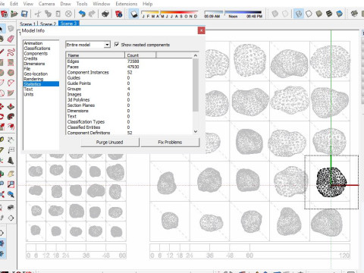
Task: Click the Print icon
Action: [105, 14]
